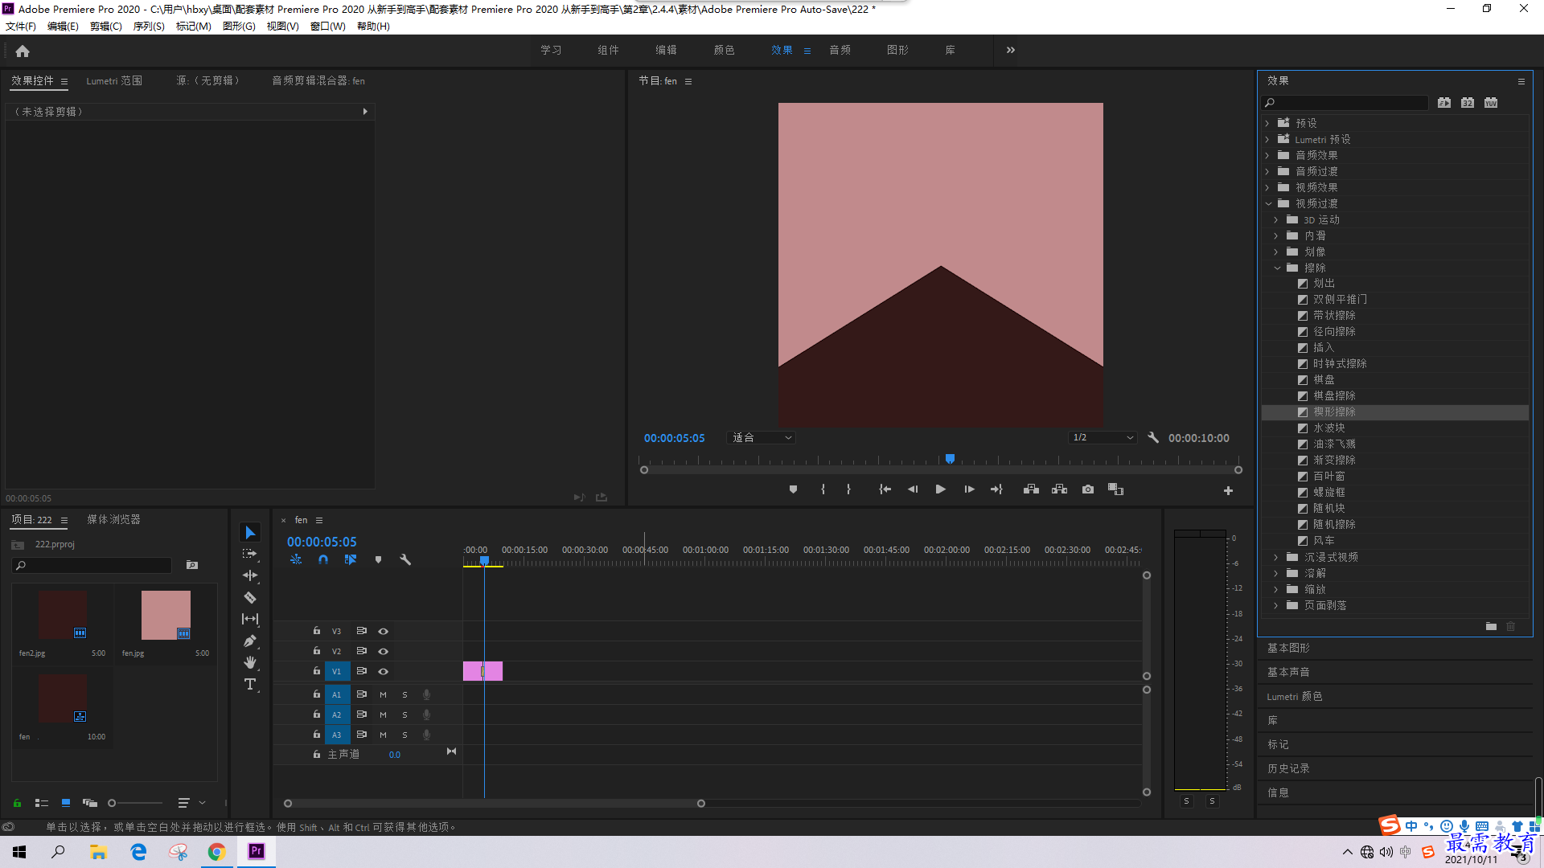The width and height of the screenshot is (1544, 868).
Task: Open Program monitor settings wrench
Action: pyautogui.click(x=1153, y=438)
